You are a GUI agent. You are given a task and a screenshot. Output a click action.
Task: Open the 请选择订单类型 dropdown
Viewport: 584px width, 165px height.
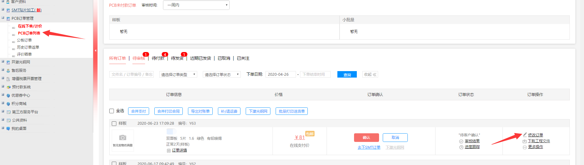pos(178,74)
